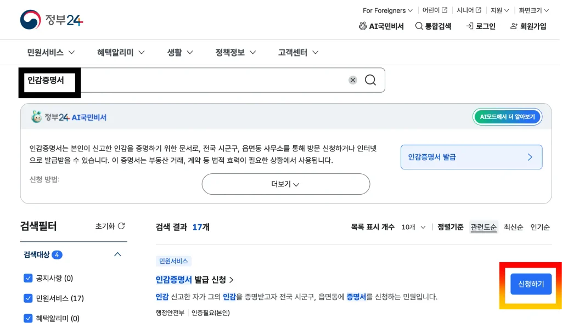
Task: Click the 인증필요(본인) text
Action: (x=210, y=313)
